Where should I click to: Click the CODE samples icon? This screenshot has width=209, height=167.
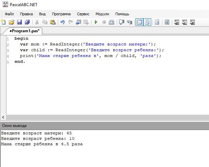pyautogui.click(x=167, y=22)
